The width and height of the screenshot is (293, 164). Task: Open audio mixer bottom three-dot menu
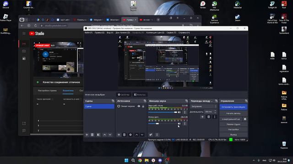coord(157,135)
